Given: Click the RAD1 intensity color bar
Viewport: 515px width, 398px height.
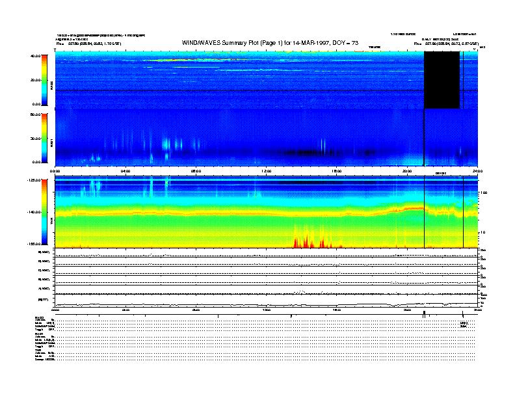Looking at the screenshot, I should 44,139.
